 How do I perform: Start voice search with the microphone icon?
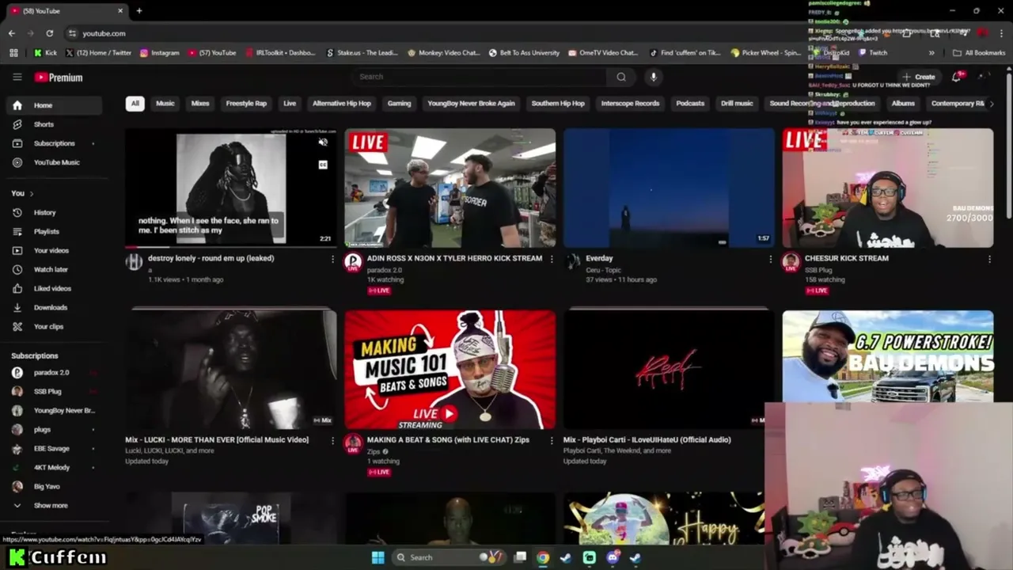653,77
